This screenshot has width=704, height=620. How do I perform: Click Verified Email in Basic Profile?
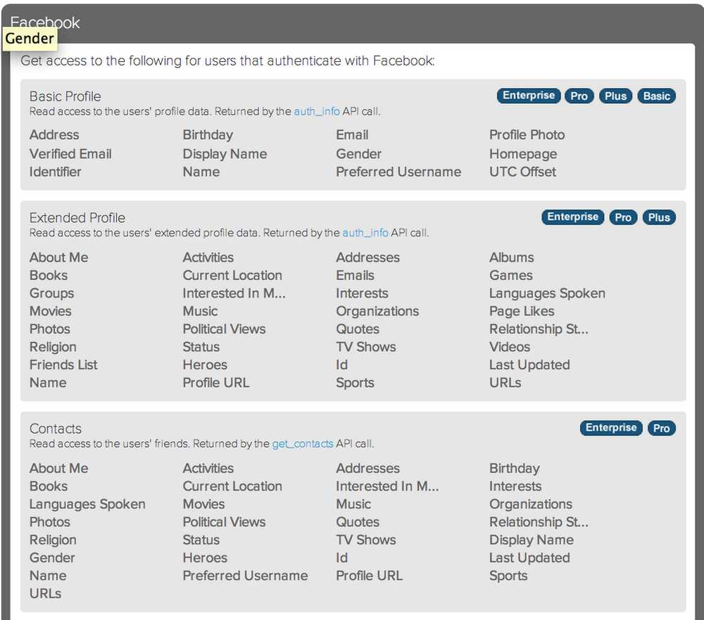pos(70,154)
